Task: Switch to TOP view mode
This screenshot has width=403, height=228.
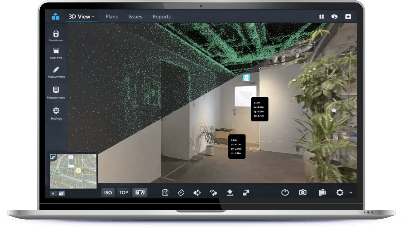Action: pyautogui.click(x=123, y=192)
